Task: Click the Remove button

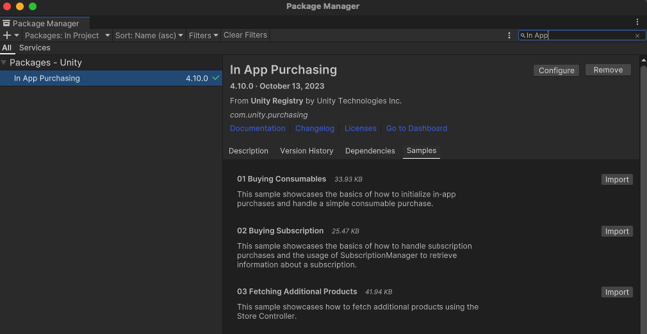Action: [608, 70]
